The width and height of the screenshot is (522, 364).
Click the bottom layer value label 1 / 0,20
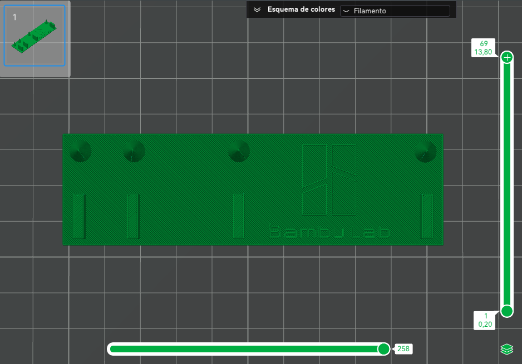[485, 320]
